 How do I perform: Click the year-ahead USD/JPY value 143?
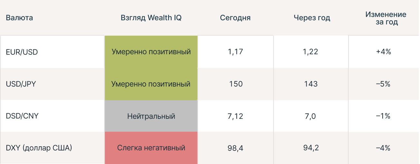(311, 84)
